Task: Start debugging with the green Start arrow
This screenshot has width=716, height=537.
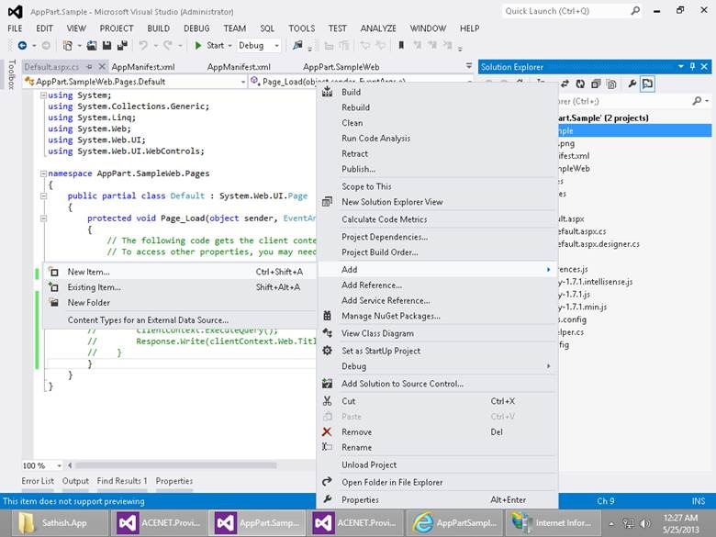Action: click(198, 45)
